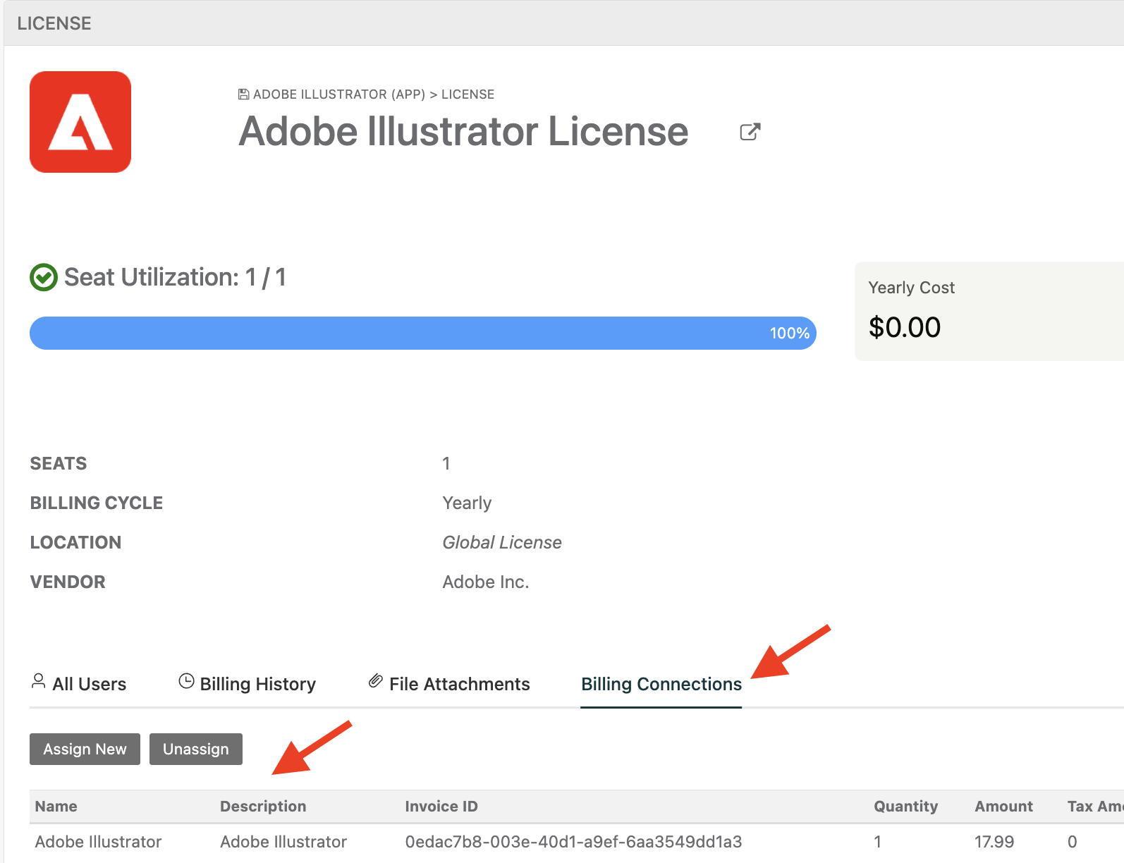The image size is (1124, 863).
Task: Go to Adobe Illustrator (App) breadcrumb link
Action: click(338, 94)
